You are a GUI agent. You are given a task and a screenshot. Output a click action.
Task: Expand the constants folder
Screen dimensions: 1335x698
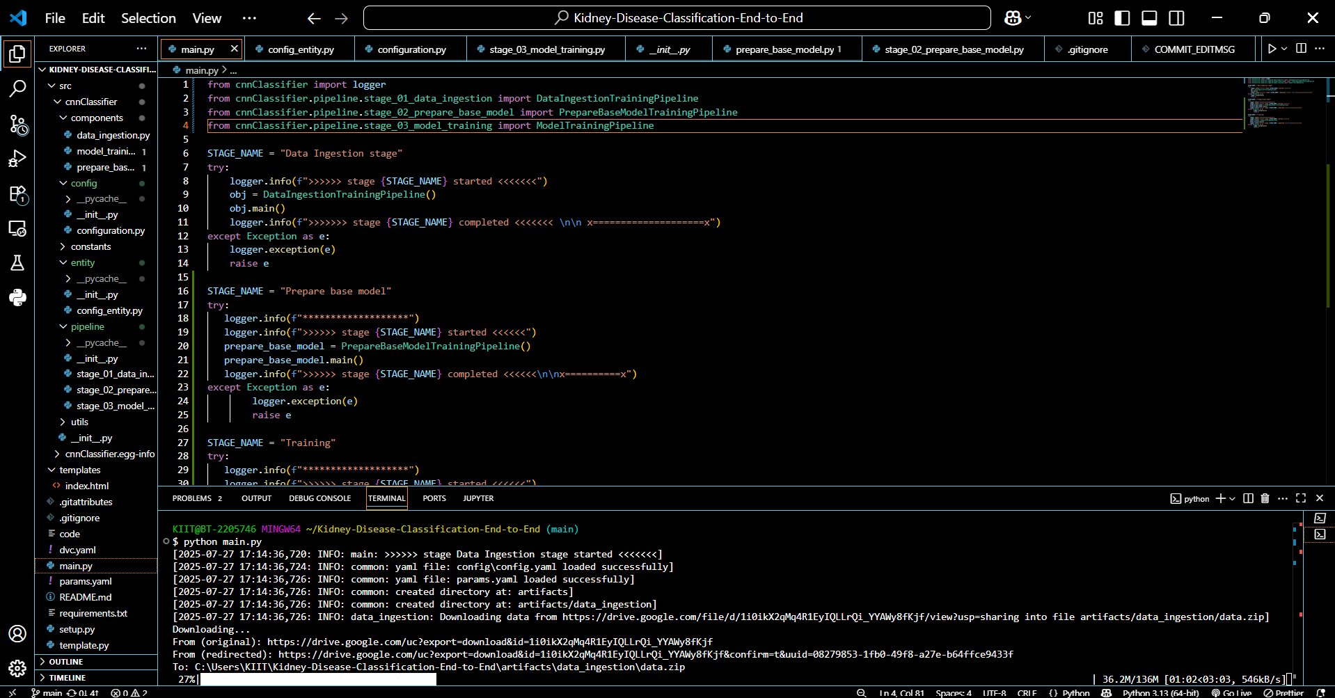[x=90, y=247]
